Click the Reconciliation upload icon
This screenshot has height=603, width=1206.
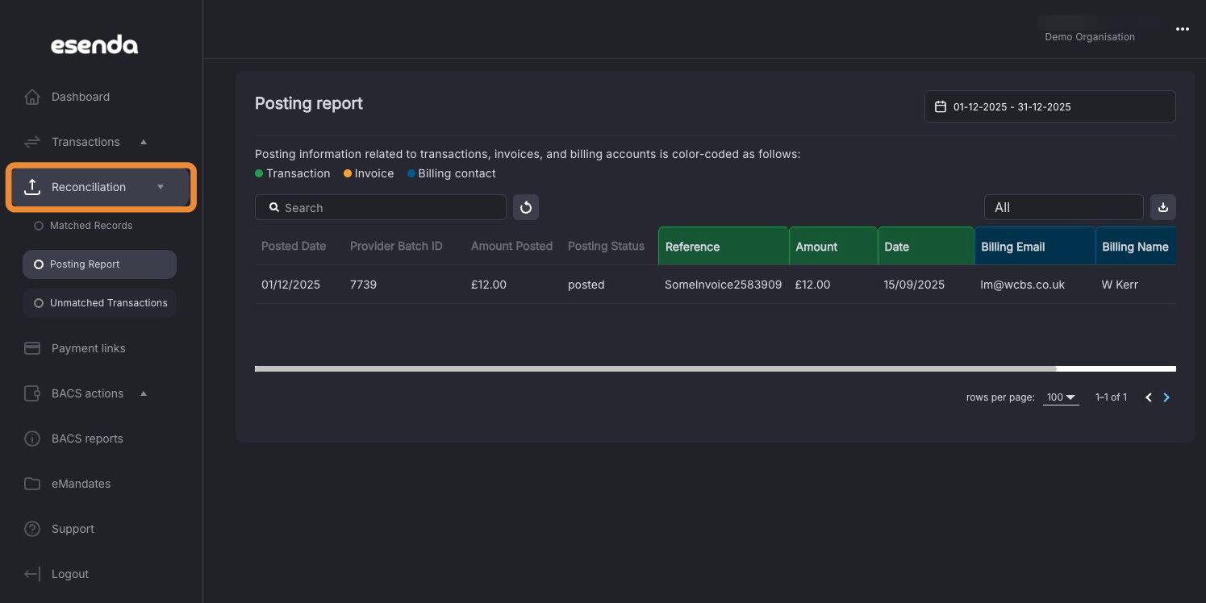point(32,187)
